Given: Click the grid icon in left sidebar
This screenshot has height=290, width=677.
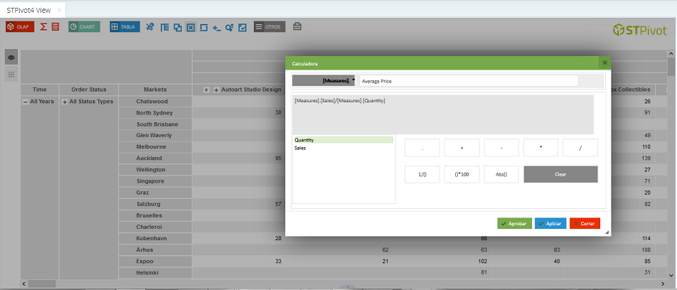Looking at the screenshot, I should 11,74.
